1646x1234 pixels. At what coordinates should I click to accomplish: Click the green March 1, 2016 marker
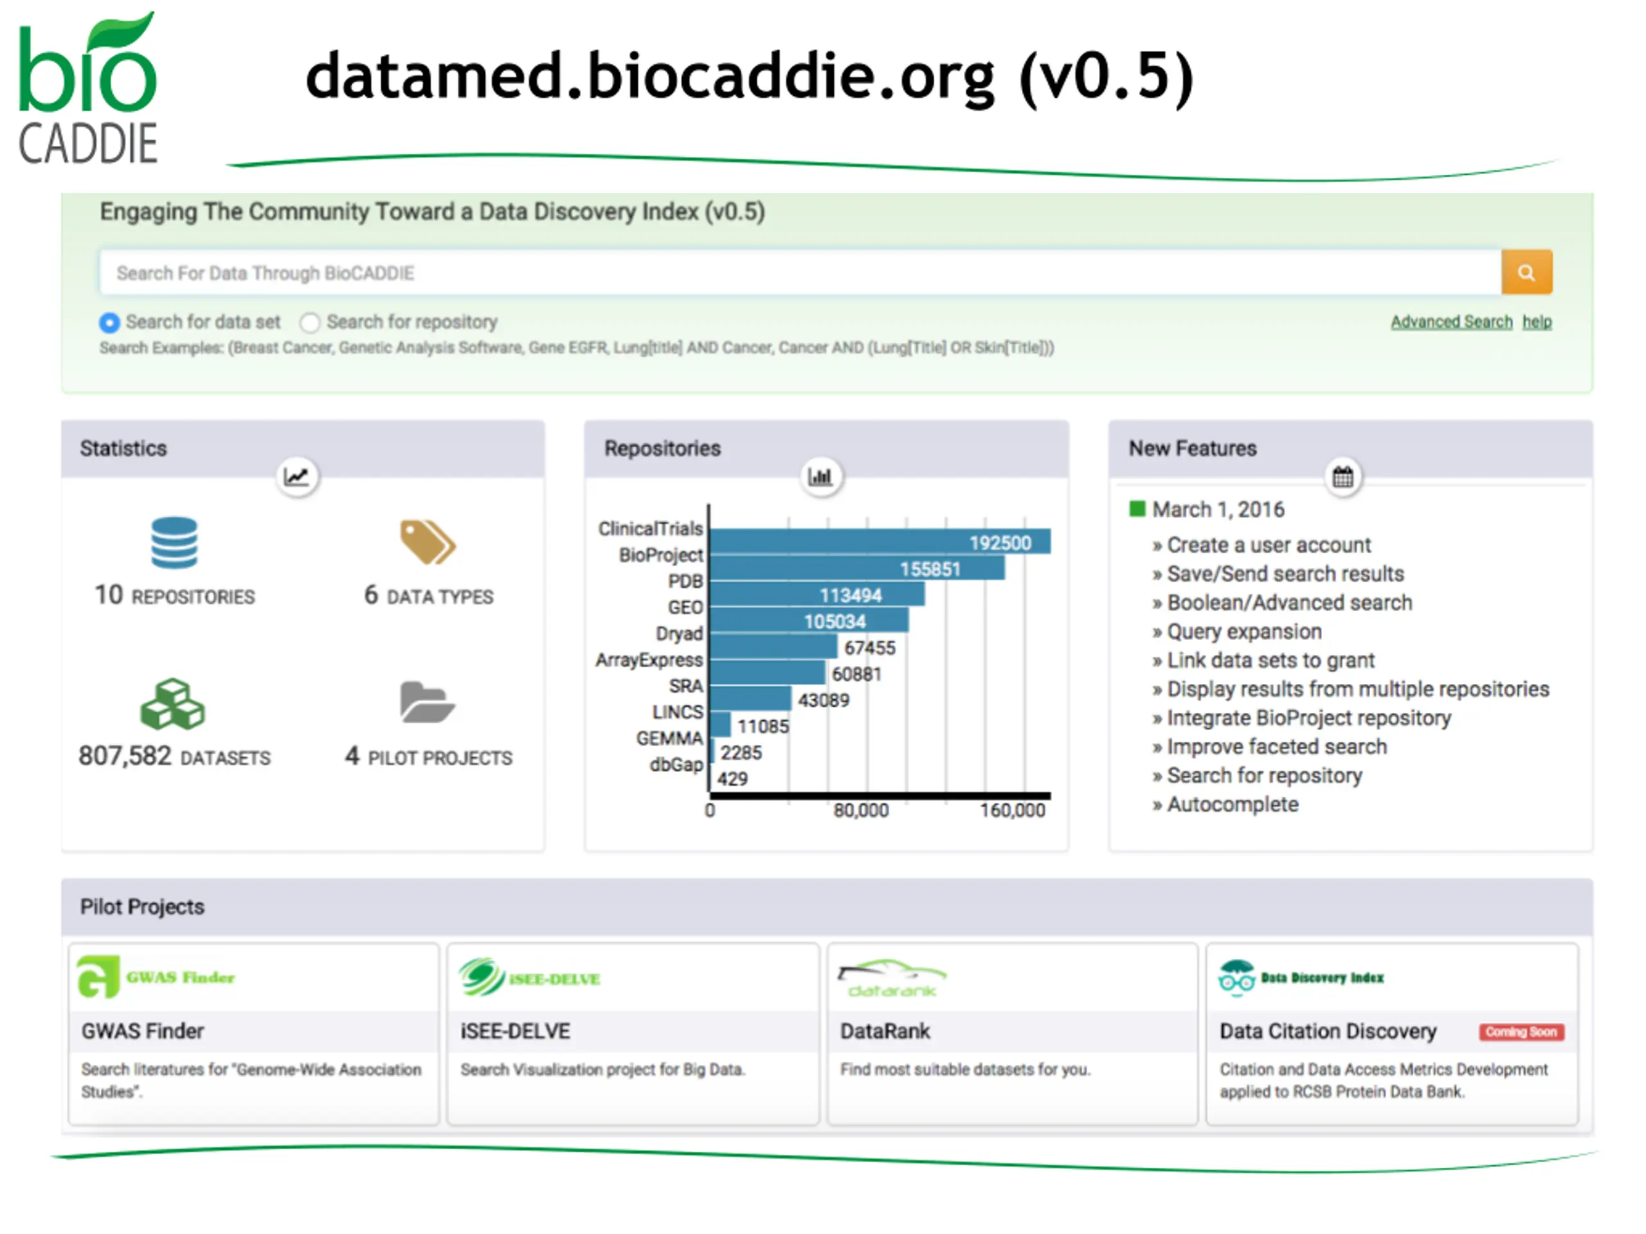coord(1137,509)
